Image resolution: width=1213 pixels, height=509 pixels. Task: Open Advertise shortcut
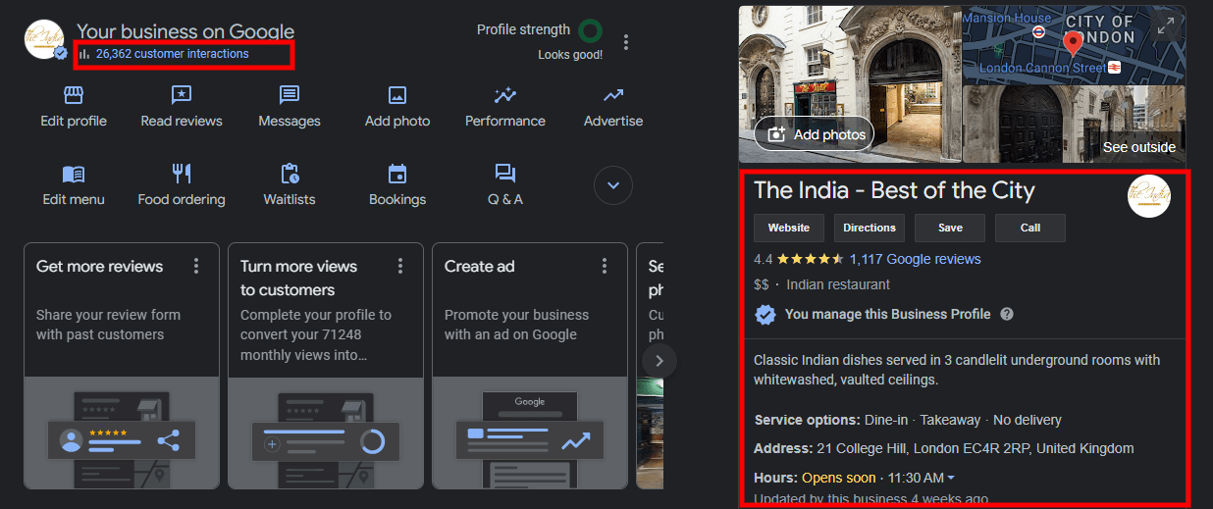tap(613, 108)
